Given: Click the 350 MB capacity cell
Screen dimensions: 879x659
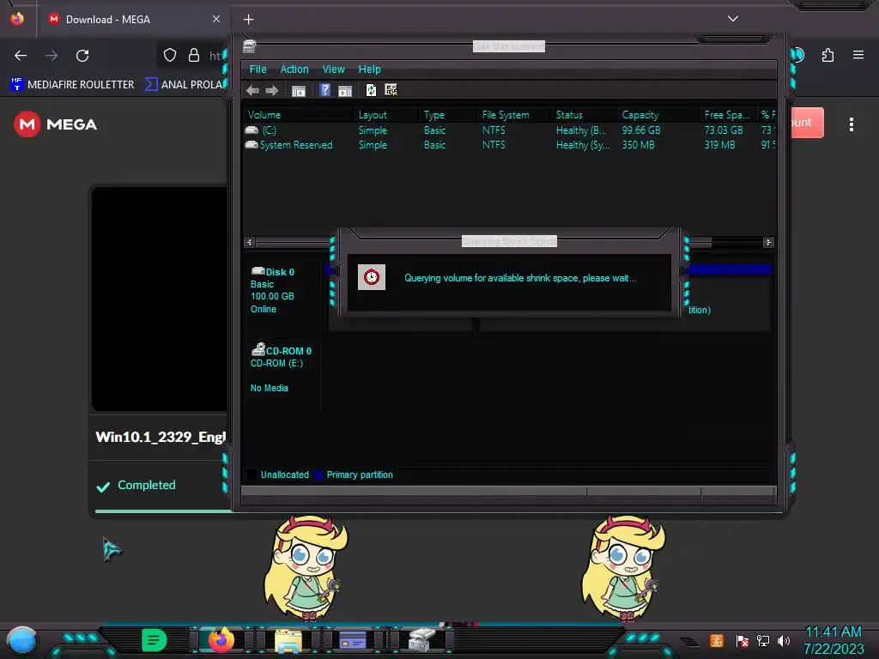Looking at the screenshot, I should click(x=638, y=144).
